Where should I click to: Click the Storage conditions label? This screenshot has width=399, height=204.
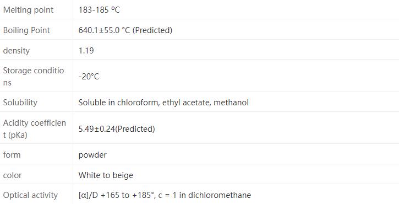coord(34,76)
